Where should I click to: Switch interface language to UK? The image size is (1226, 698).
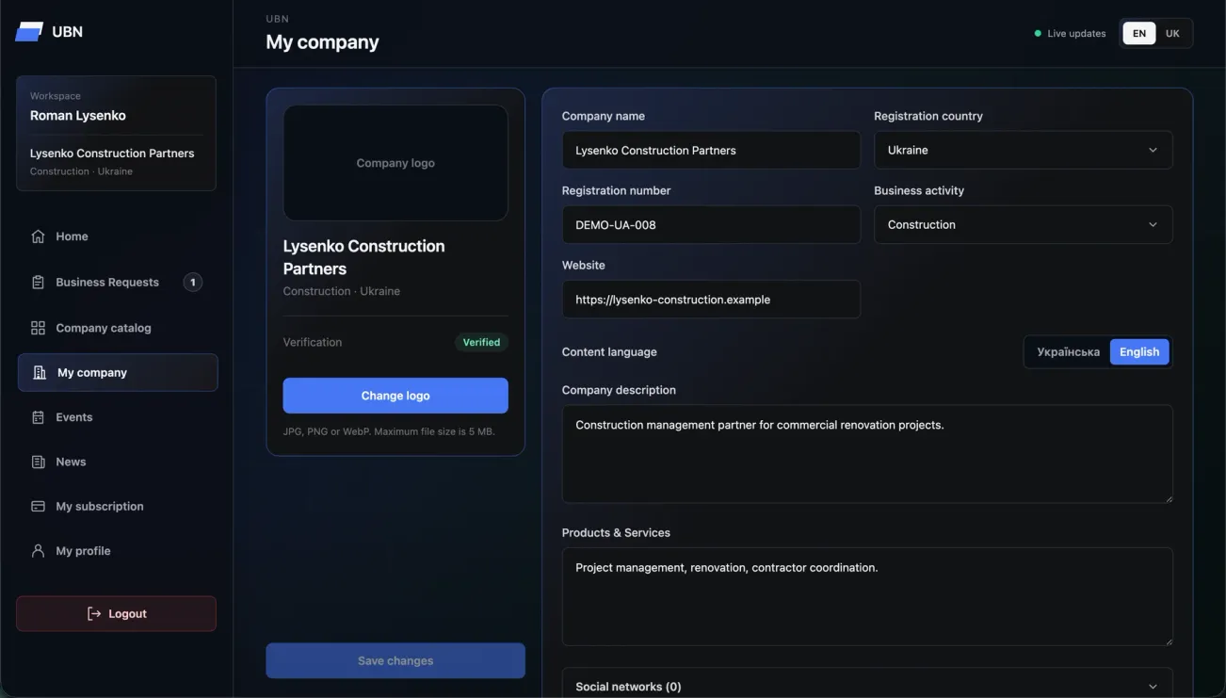(1172, 34)
